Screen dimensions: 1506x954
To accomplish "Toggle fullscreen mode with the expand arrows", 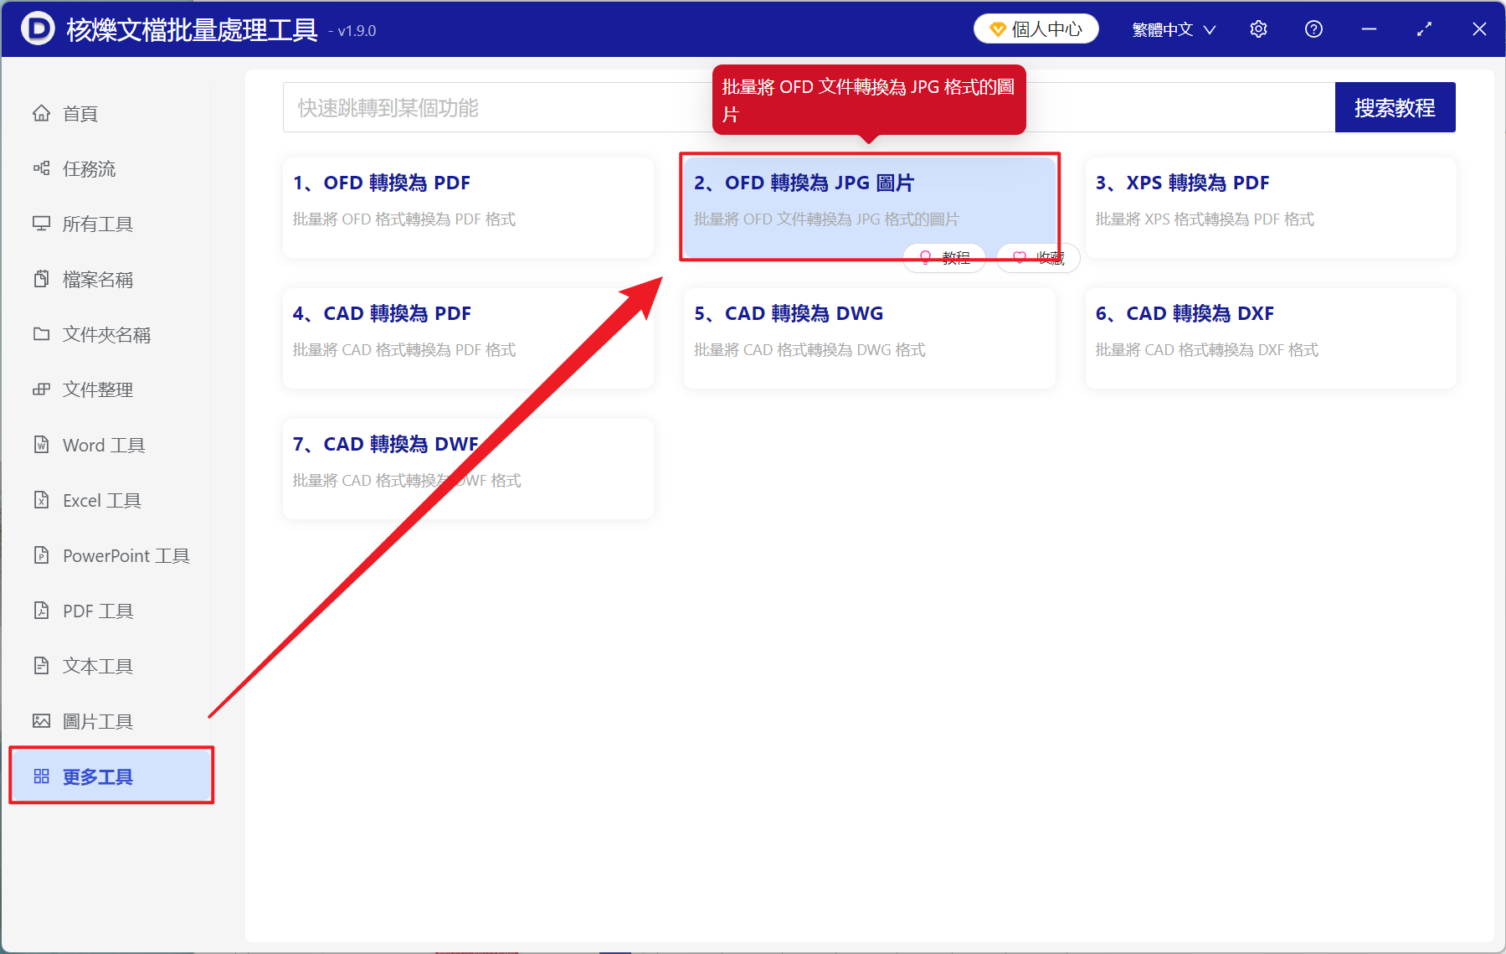I will [1424, 28].
